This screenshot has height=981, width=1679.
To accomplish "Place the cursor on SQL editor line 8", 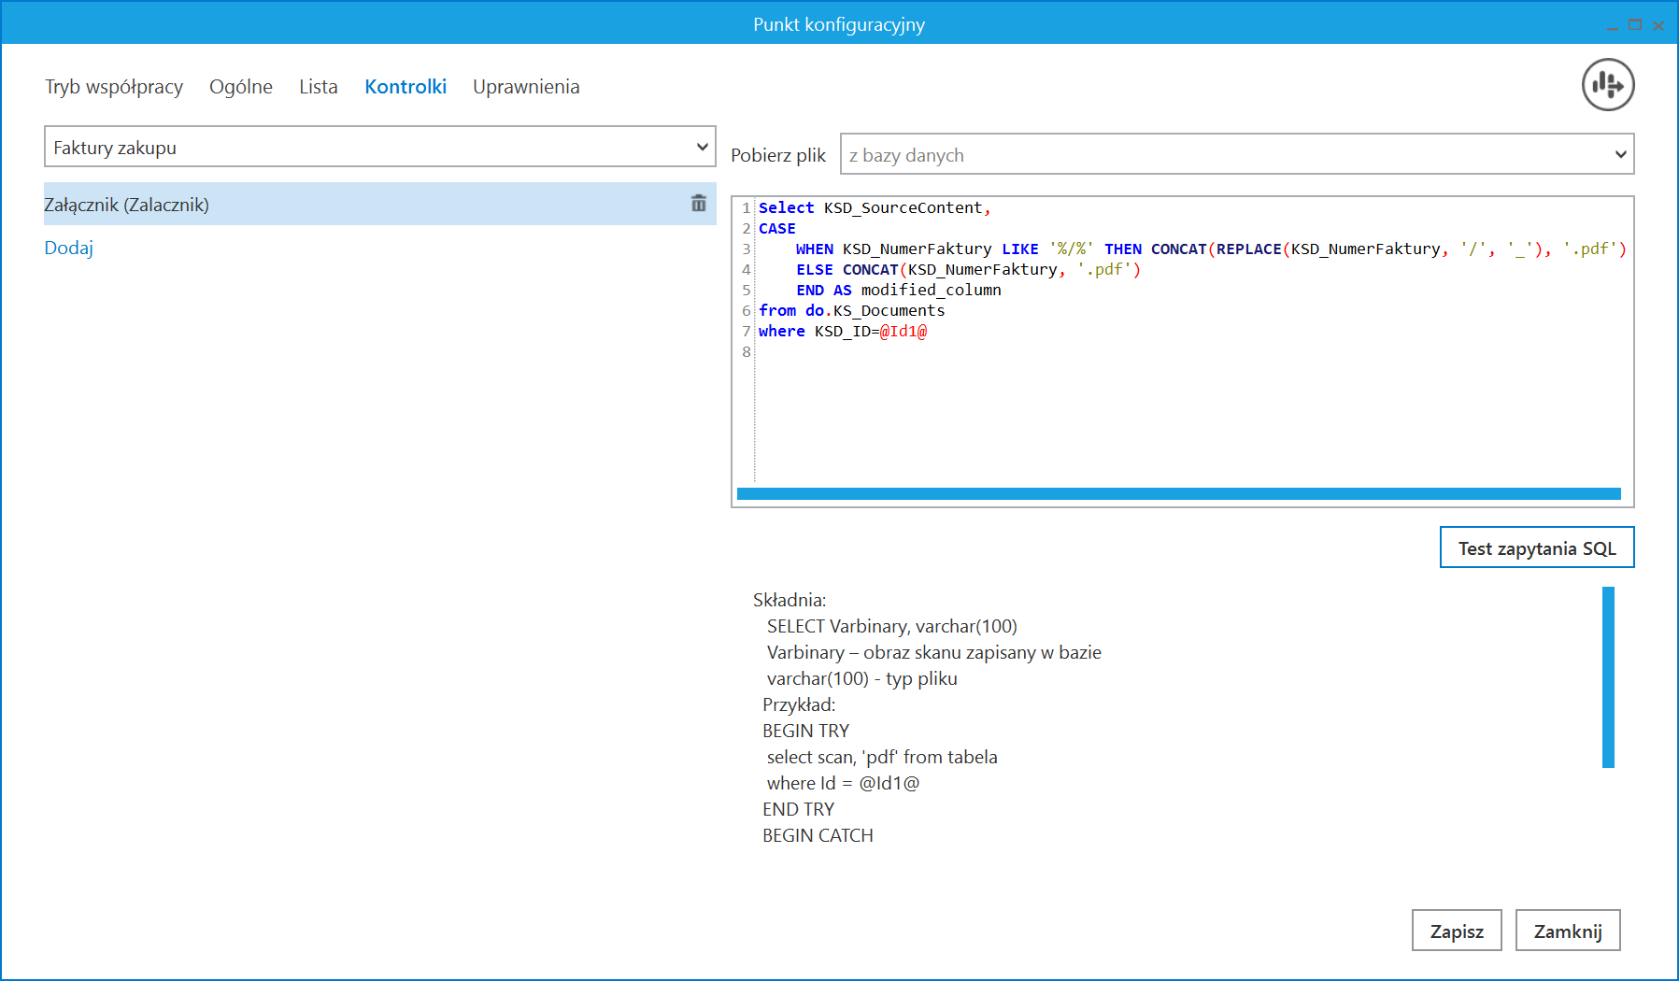I will tap(934, 352).
